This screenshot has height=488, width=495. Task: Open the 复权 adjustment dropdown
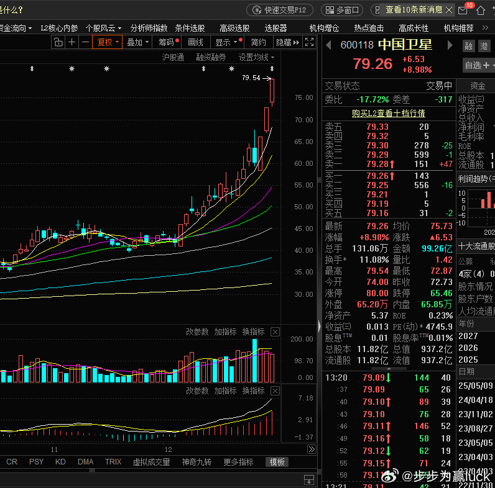click(x=108, y=42)
